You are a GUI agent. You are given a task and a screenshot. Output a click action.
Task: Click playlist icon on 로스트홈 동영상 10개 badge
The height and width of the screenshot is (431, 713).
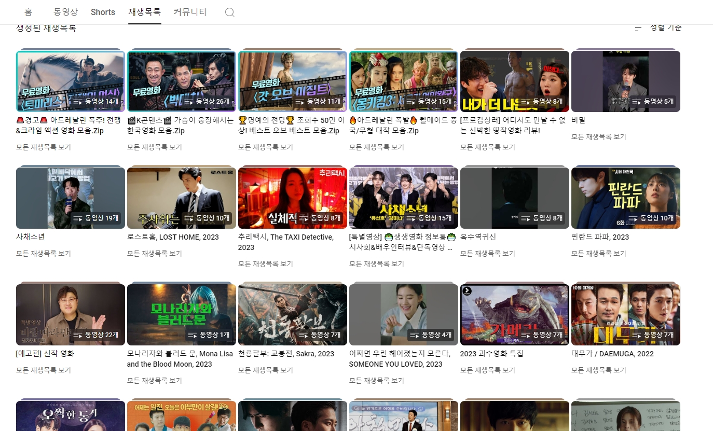click(x=188, y=218)
